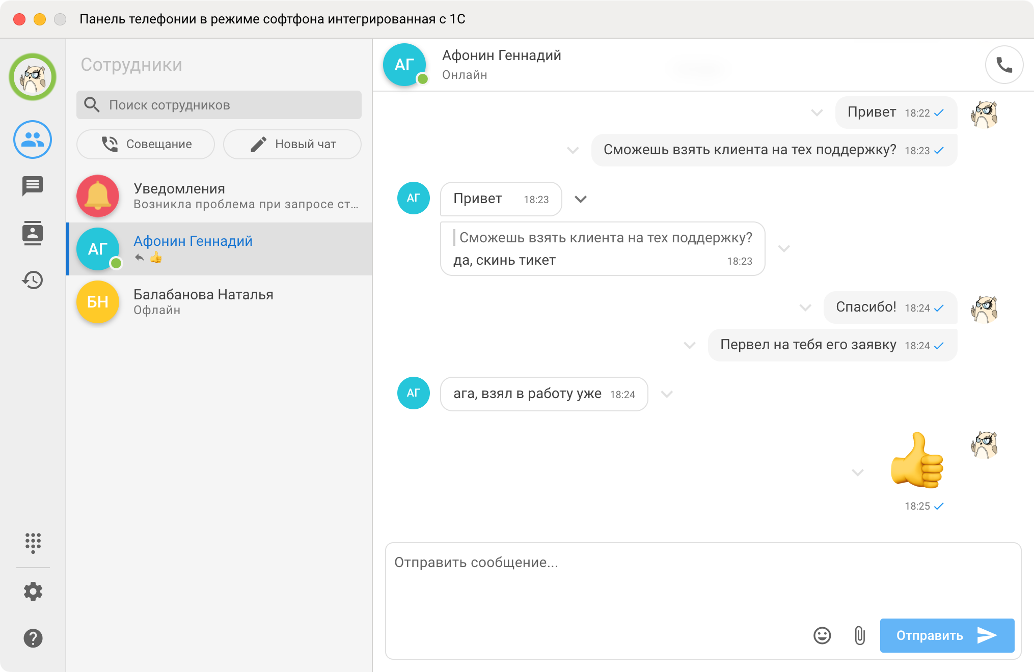
Task: Start a conference with Совещание button
Action: [146, 144]
